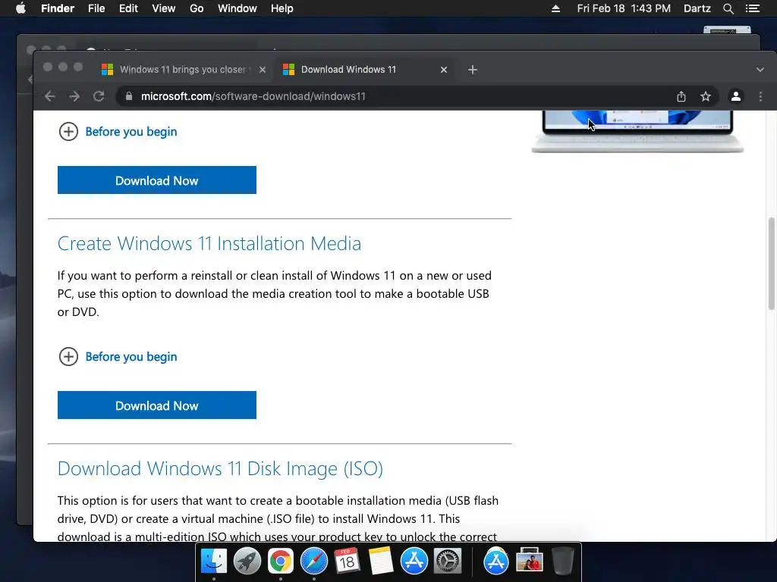Open Finder from the Dock
Viewport: 777px width, 582px height.
tap(213, 561)
